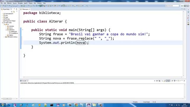
Task: Click the green Run toolbar icon
Action: 40,6
